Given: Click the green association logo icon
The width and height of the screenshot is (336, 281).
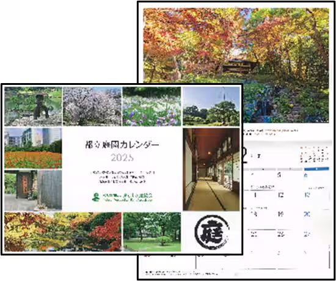Looking at the screenshot, I should point(96,197).
